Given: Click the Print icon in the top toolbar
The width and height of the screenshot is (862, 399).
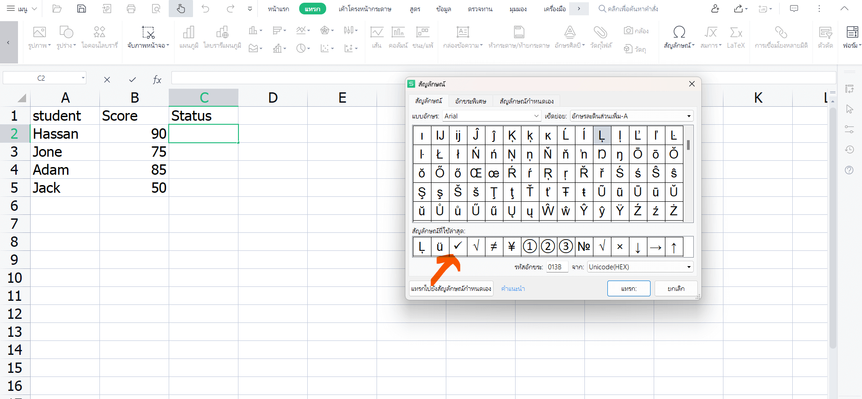Looking at the screenshot, I should (131, 9).
